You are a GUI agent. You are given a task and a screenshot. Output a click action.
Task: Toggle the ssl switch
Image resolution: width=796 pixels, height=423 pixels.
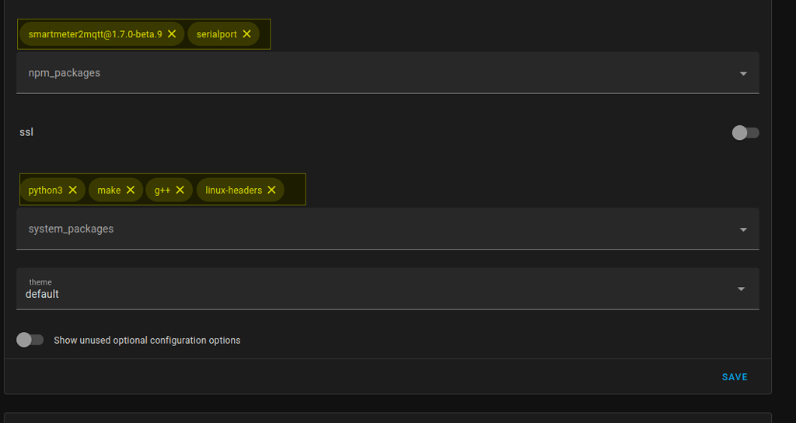coord(745,132)
